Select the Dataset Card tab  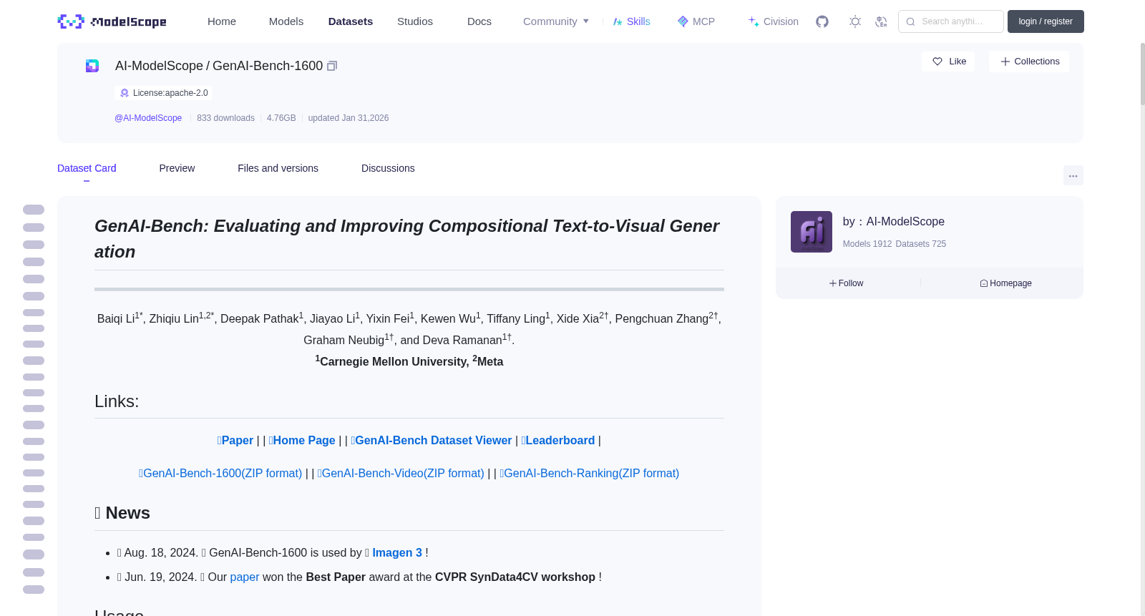point(87,168)
